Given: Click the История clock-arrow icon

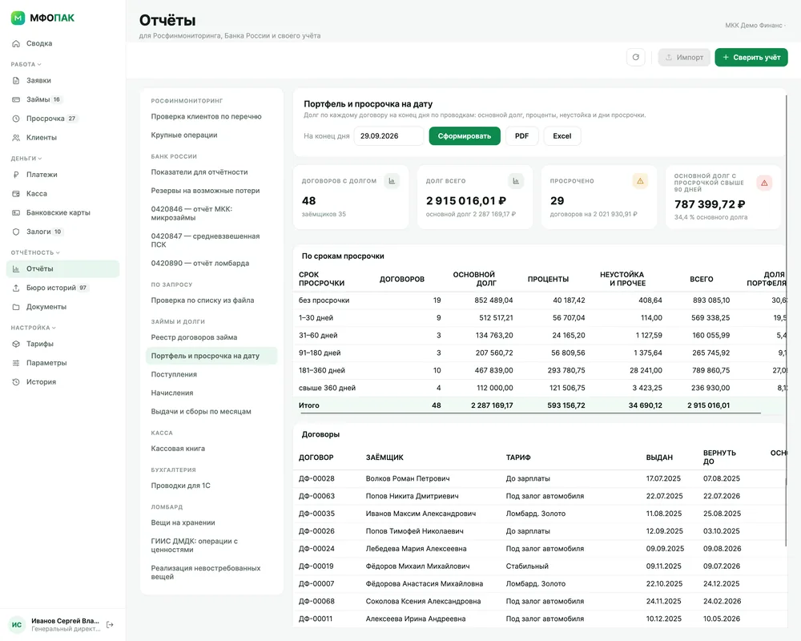Looking at the screenshot, I should click(16, 382).
